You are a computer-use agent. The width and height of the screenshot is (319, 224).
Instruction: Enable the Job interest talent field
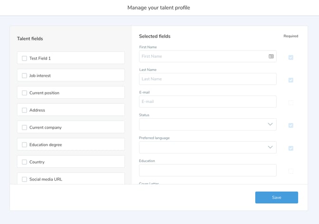(24, 76)
